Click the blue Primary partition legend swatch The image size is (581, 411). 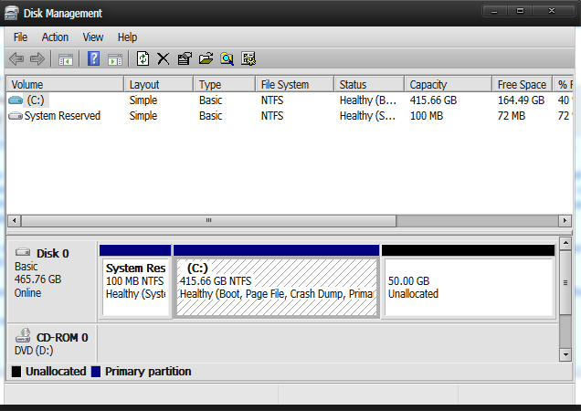96,372
